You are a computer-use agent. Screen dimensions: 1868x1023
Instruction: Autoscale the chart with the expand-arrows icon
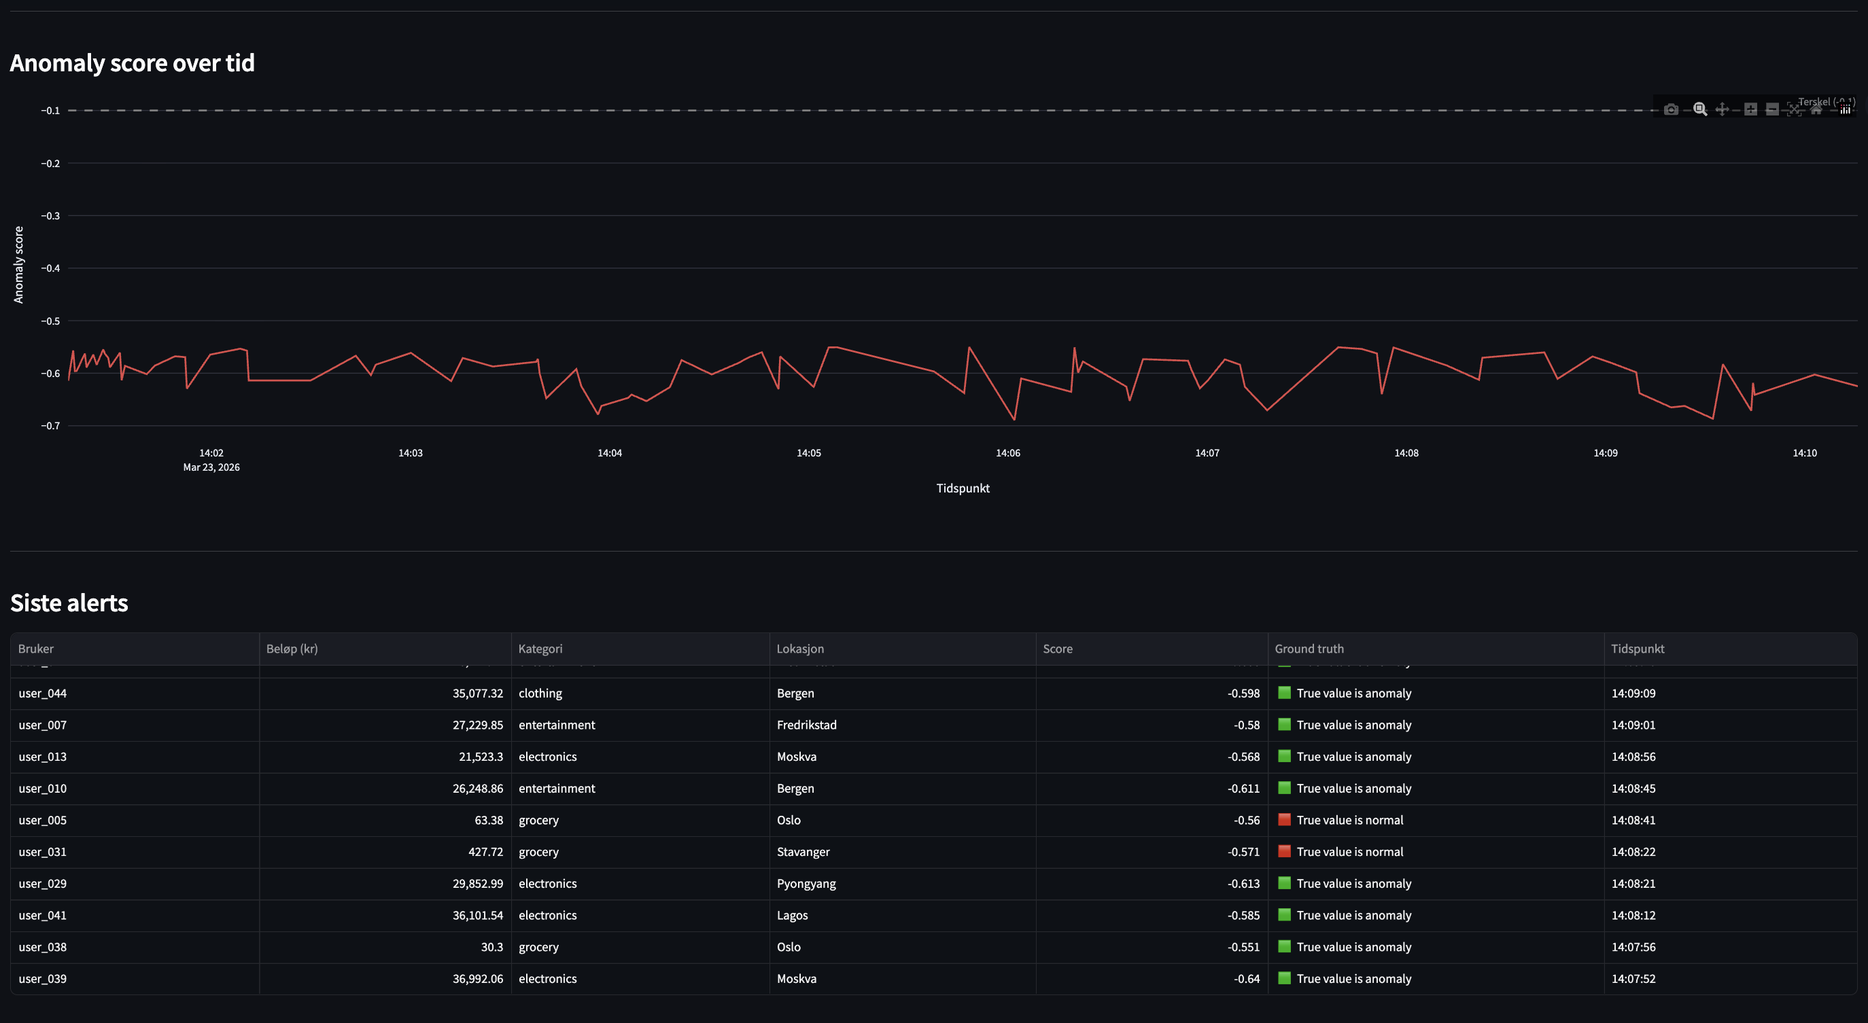tap(1794, 110)
